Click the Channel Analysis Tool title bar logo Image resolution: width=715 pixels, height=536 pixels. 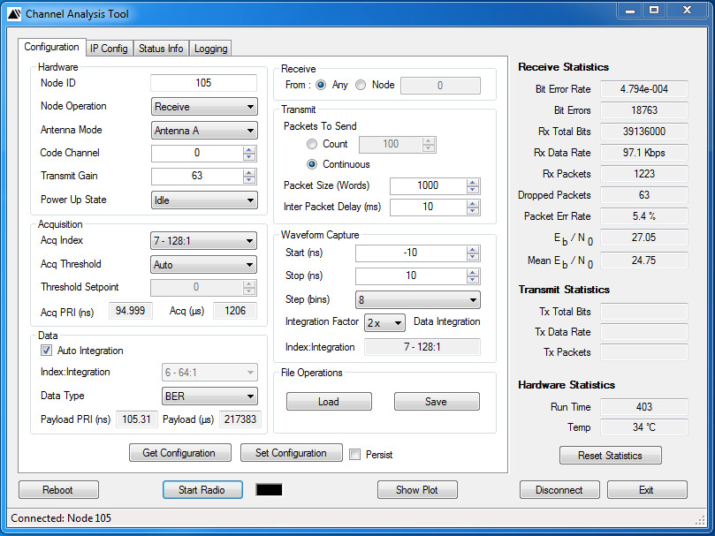click(x=14, y=14)
